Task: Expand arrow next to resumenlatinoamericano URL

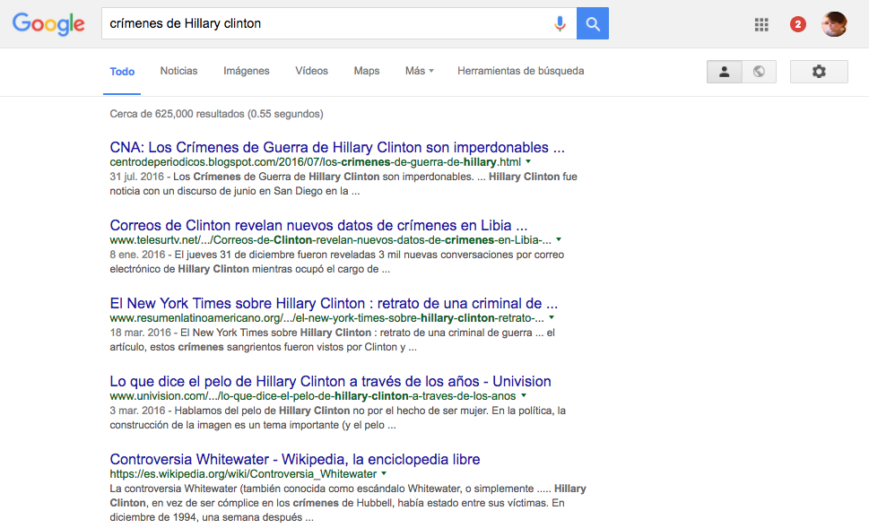Action: [552, 318]
